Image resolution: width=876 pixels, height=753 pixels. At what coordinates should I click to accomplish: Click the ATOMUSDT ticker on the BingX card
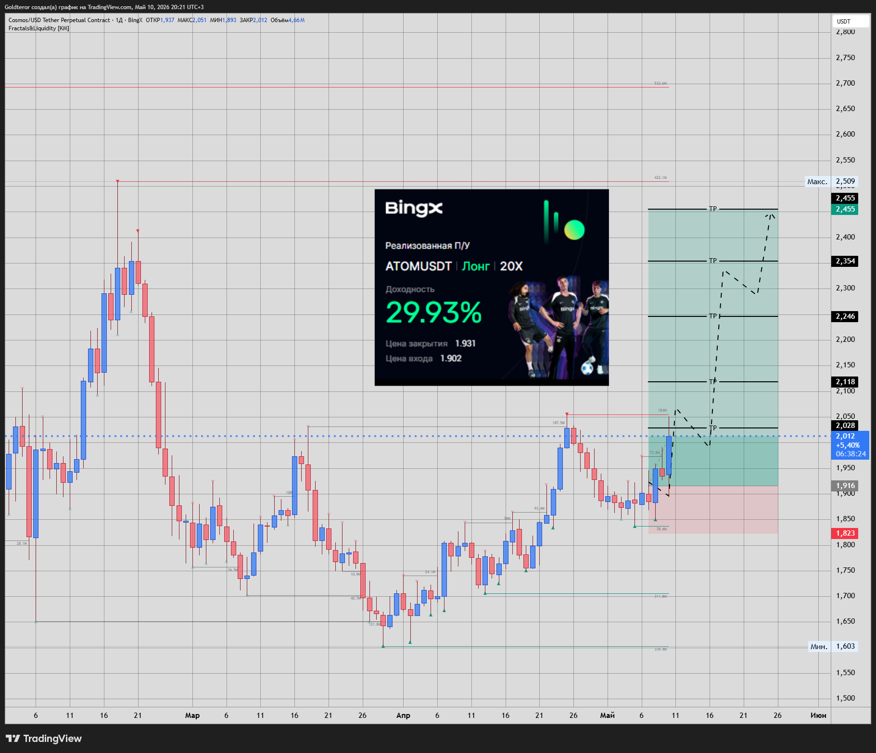point(419,266)
